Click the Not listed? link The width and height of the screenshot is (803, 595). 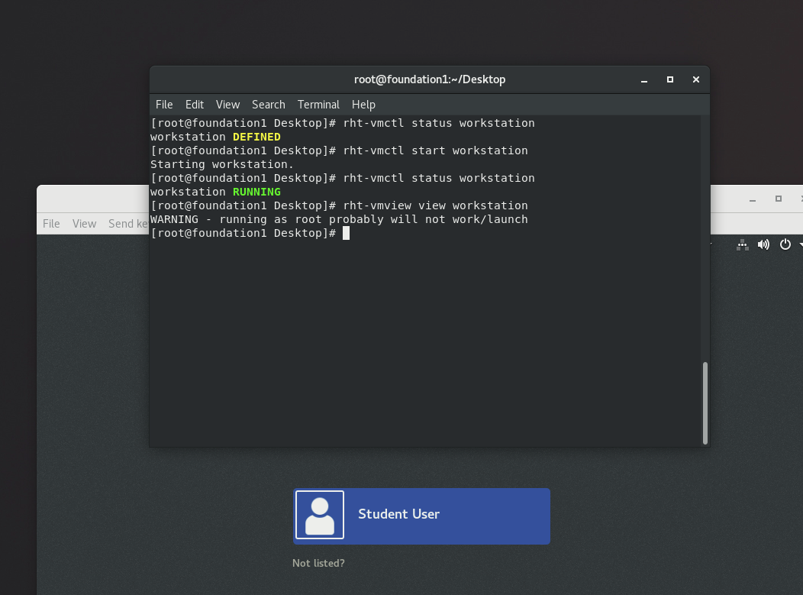click(318, 563)
